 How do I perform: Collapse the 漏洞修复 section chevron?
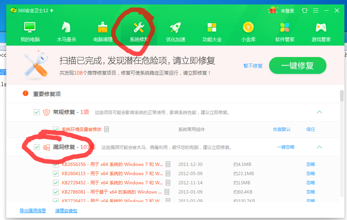pos(319,147)
